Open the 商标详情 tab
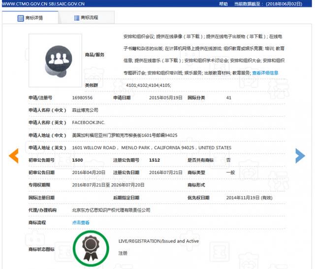This screenshot has height=269, width=315. tap(30, 18)
